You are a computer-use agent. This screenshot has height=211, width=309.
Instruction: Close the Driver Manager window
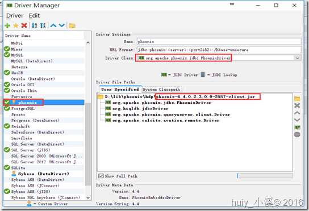point(294,5)
